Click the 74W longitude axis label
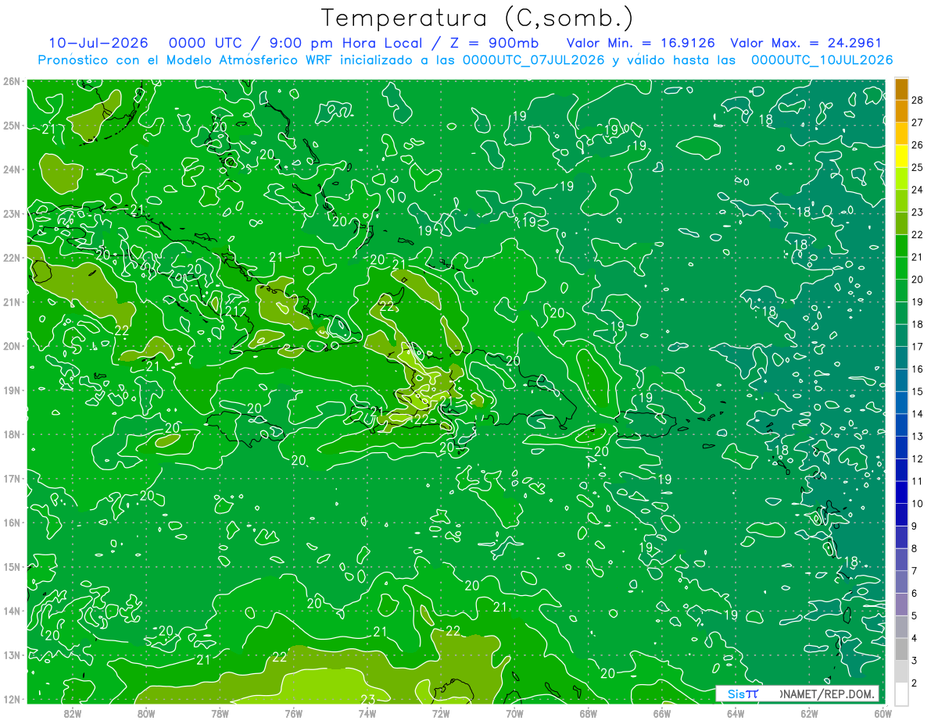This screenshot has width=938, height=724. tap(367, 712)
